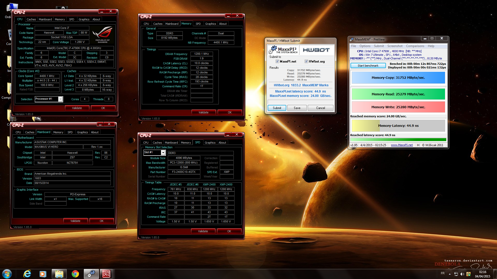Viewport: 497px width, 279px height.
Task: Click the MaxxMEM² title bar gear icon
Action: point(352,39)
